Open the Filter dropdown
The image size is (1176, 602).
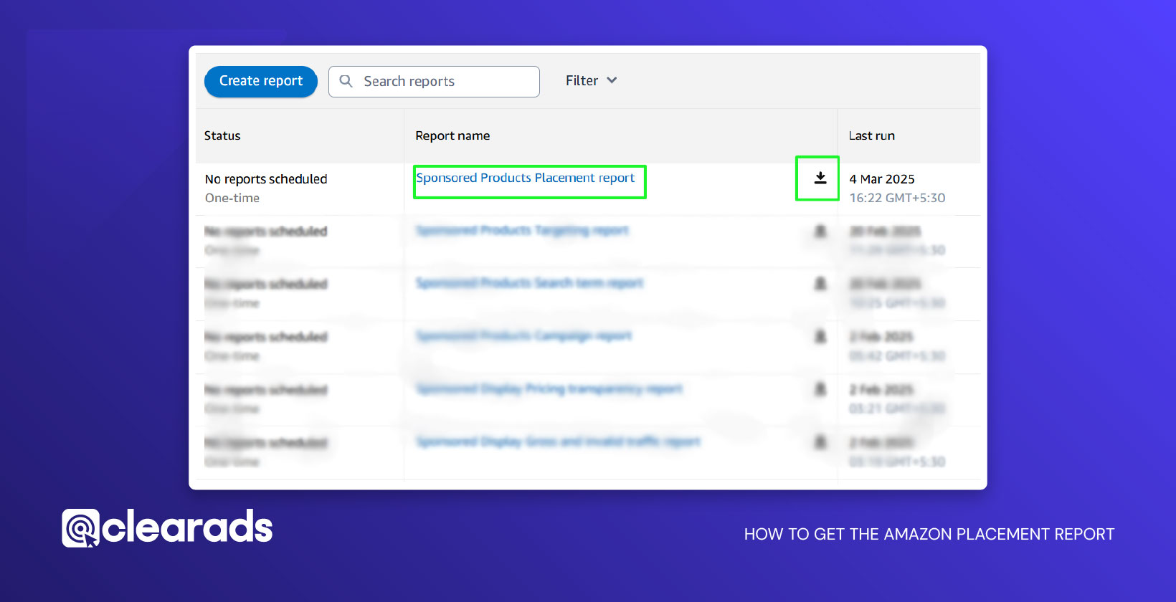click(x=591, y=81)
